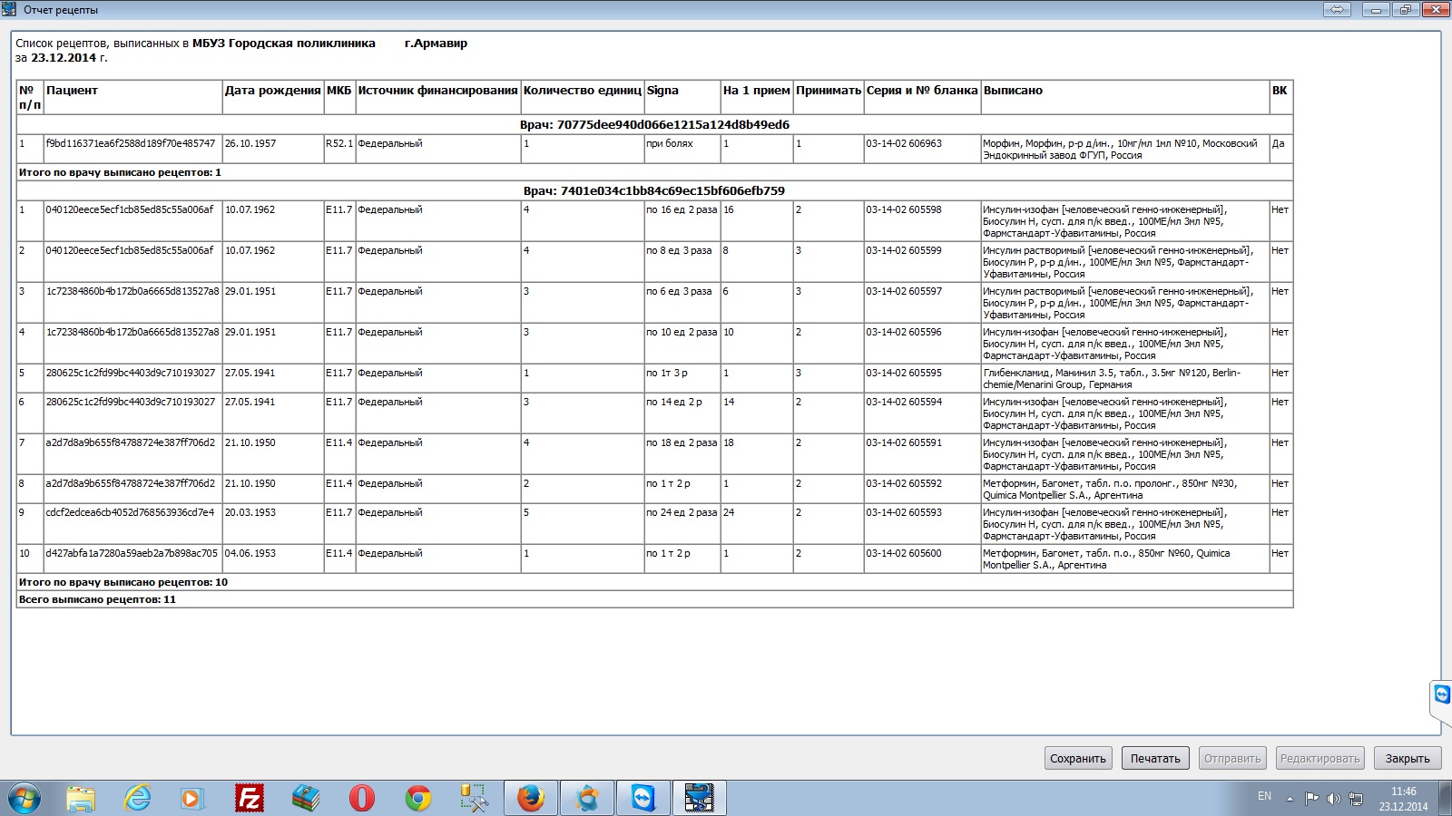Viewport: 1452px width, 816px height.
Task: Open the volume control in tray
Action: (1333, 799)
